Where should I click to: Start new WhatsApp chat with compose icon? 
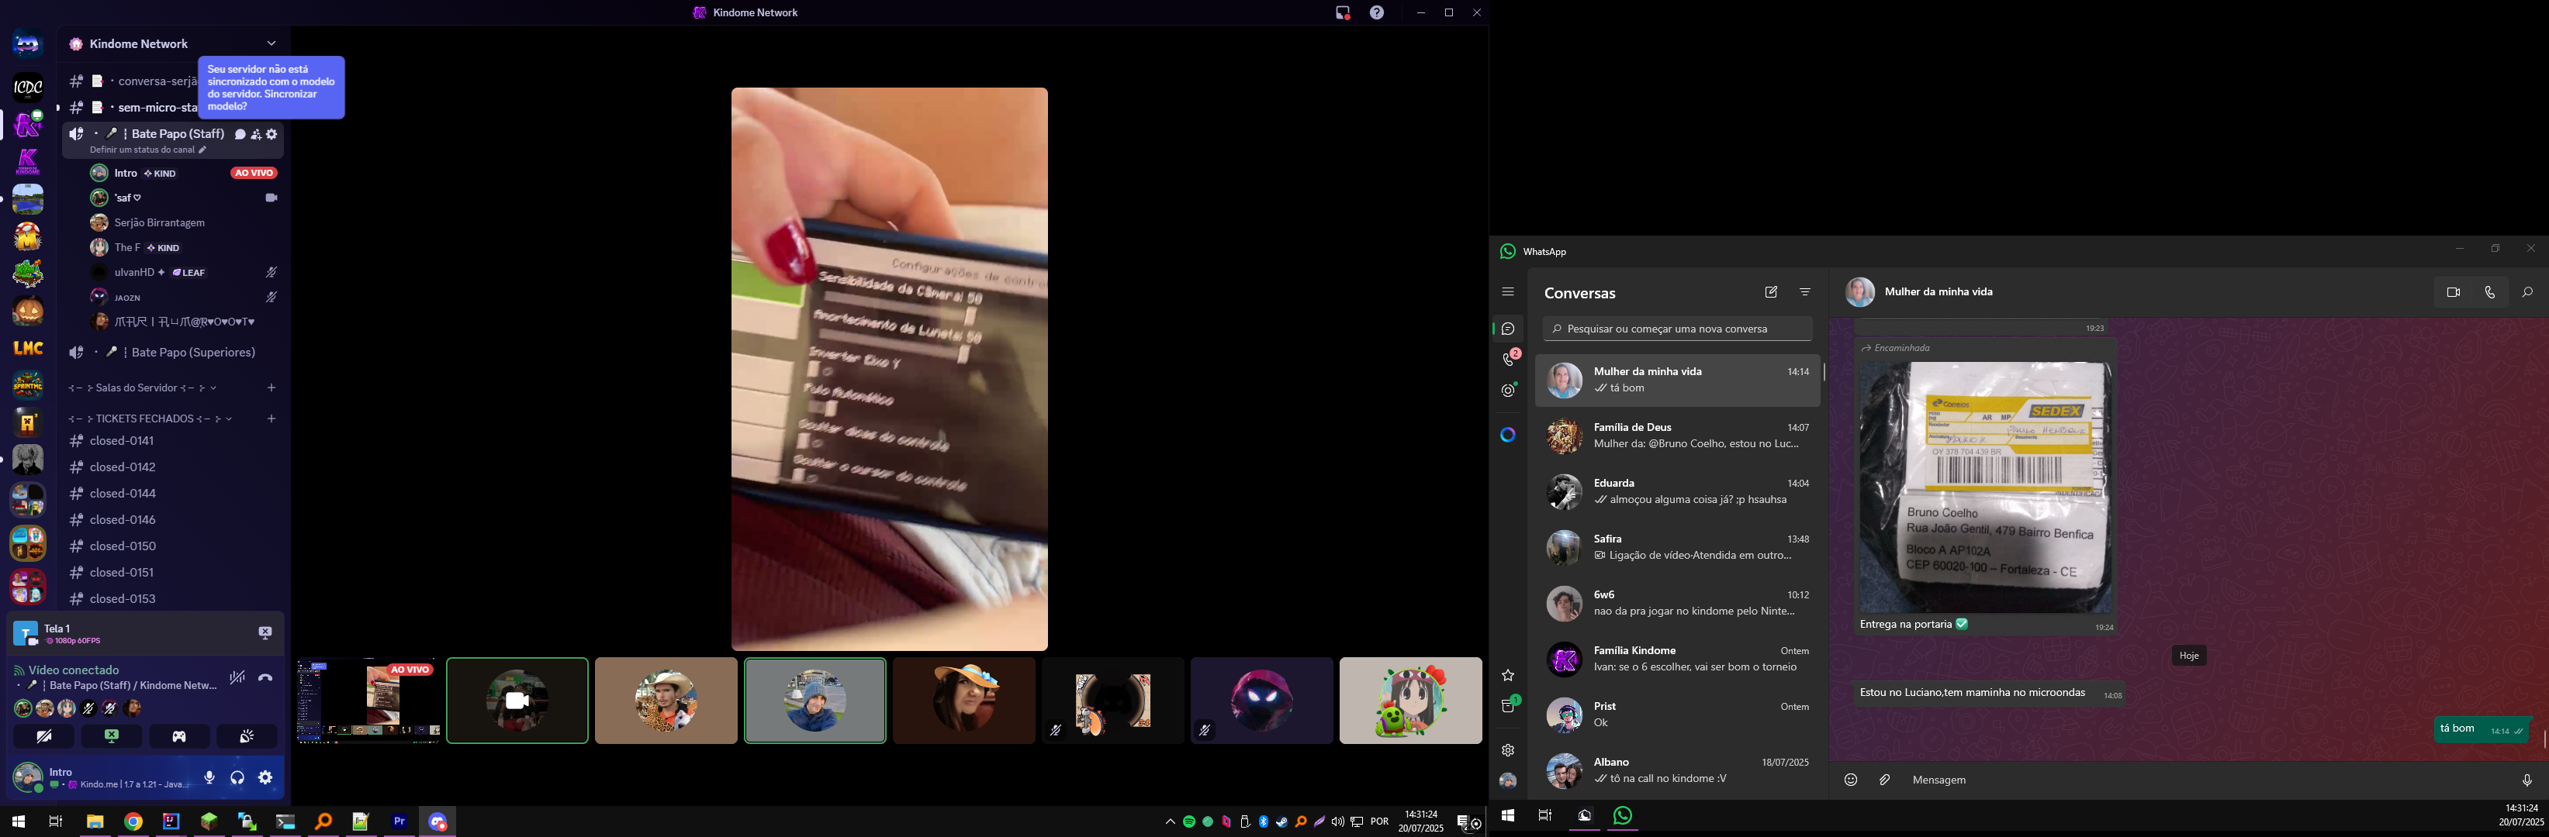(1771, 292)
